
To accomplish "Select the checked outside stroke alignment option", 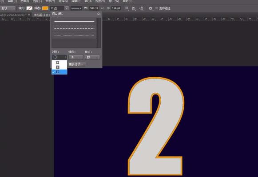I will pos(60,72).
